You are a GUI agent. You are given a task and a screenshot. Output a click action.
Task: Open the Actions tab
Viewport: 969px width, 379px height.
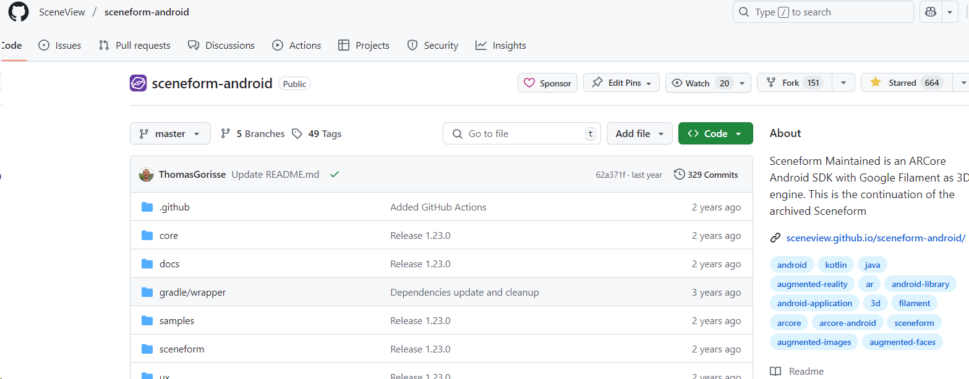click(297, 45)
